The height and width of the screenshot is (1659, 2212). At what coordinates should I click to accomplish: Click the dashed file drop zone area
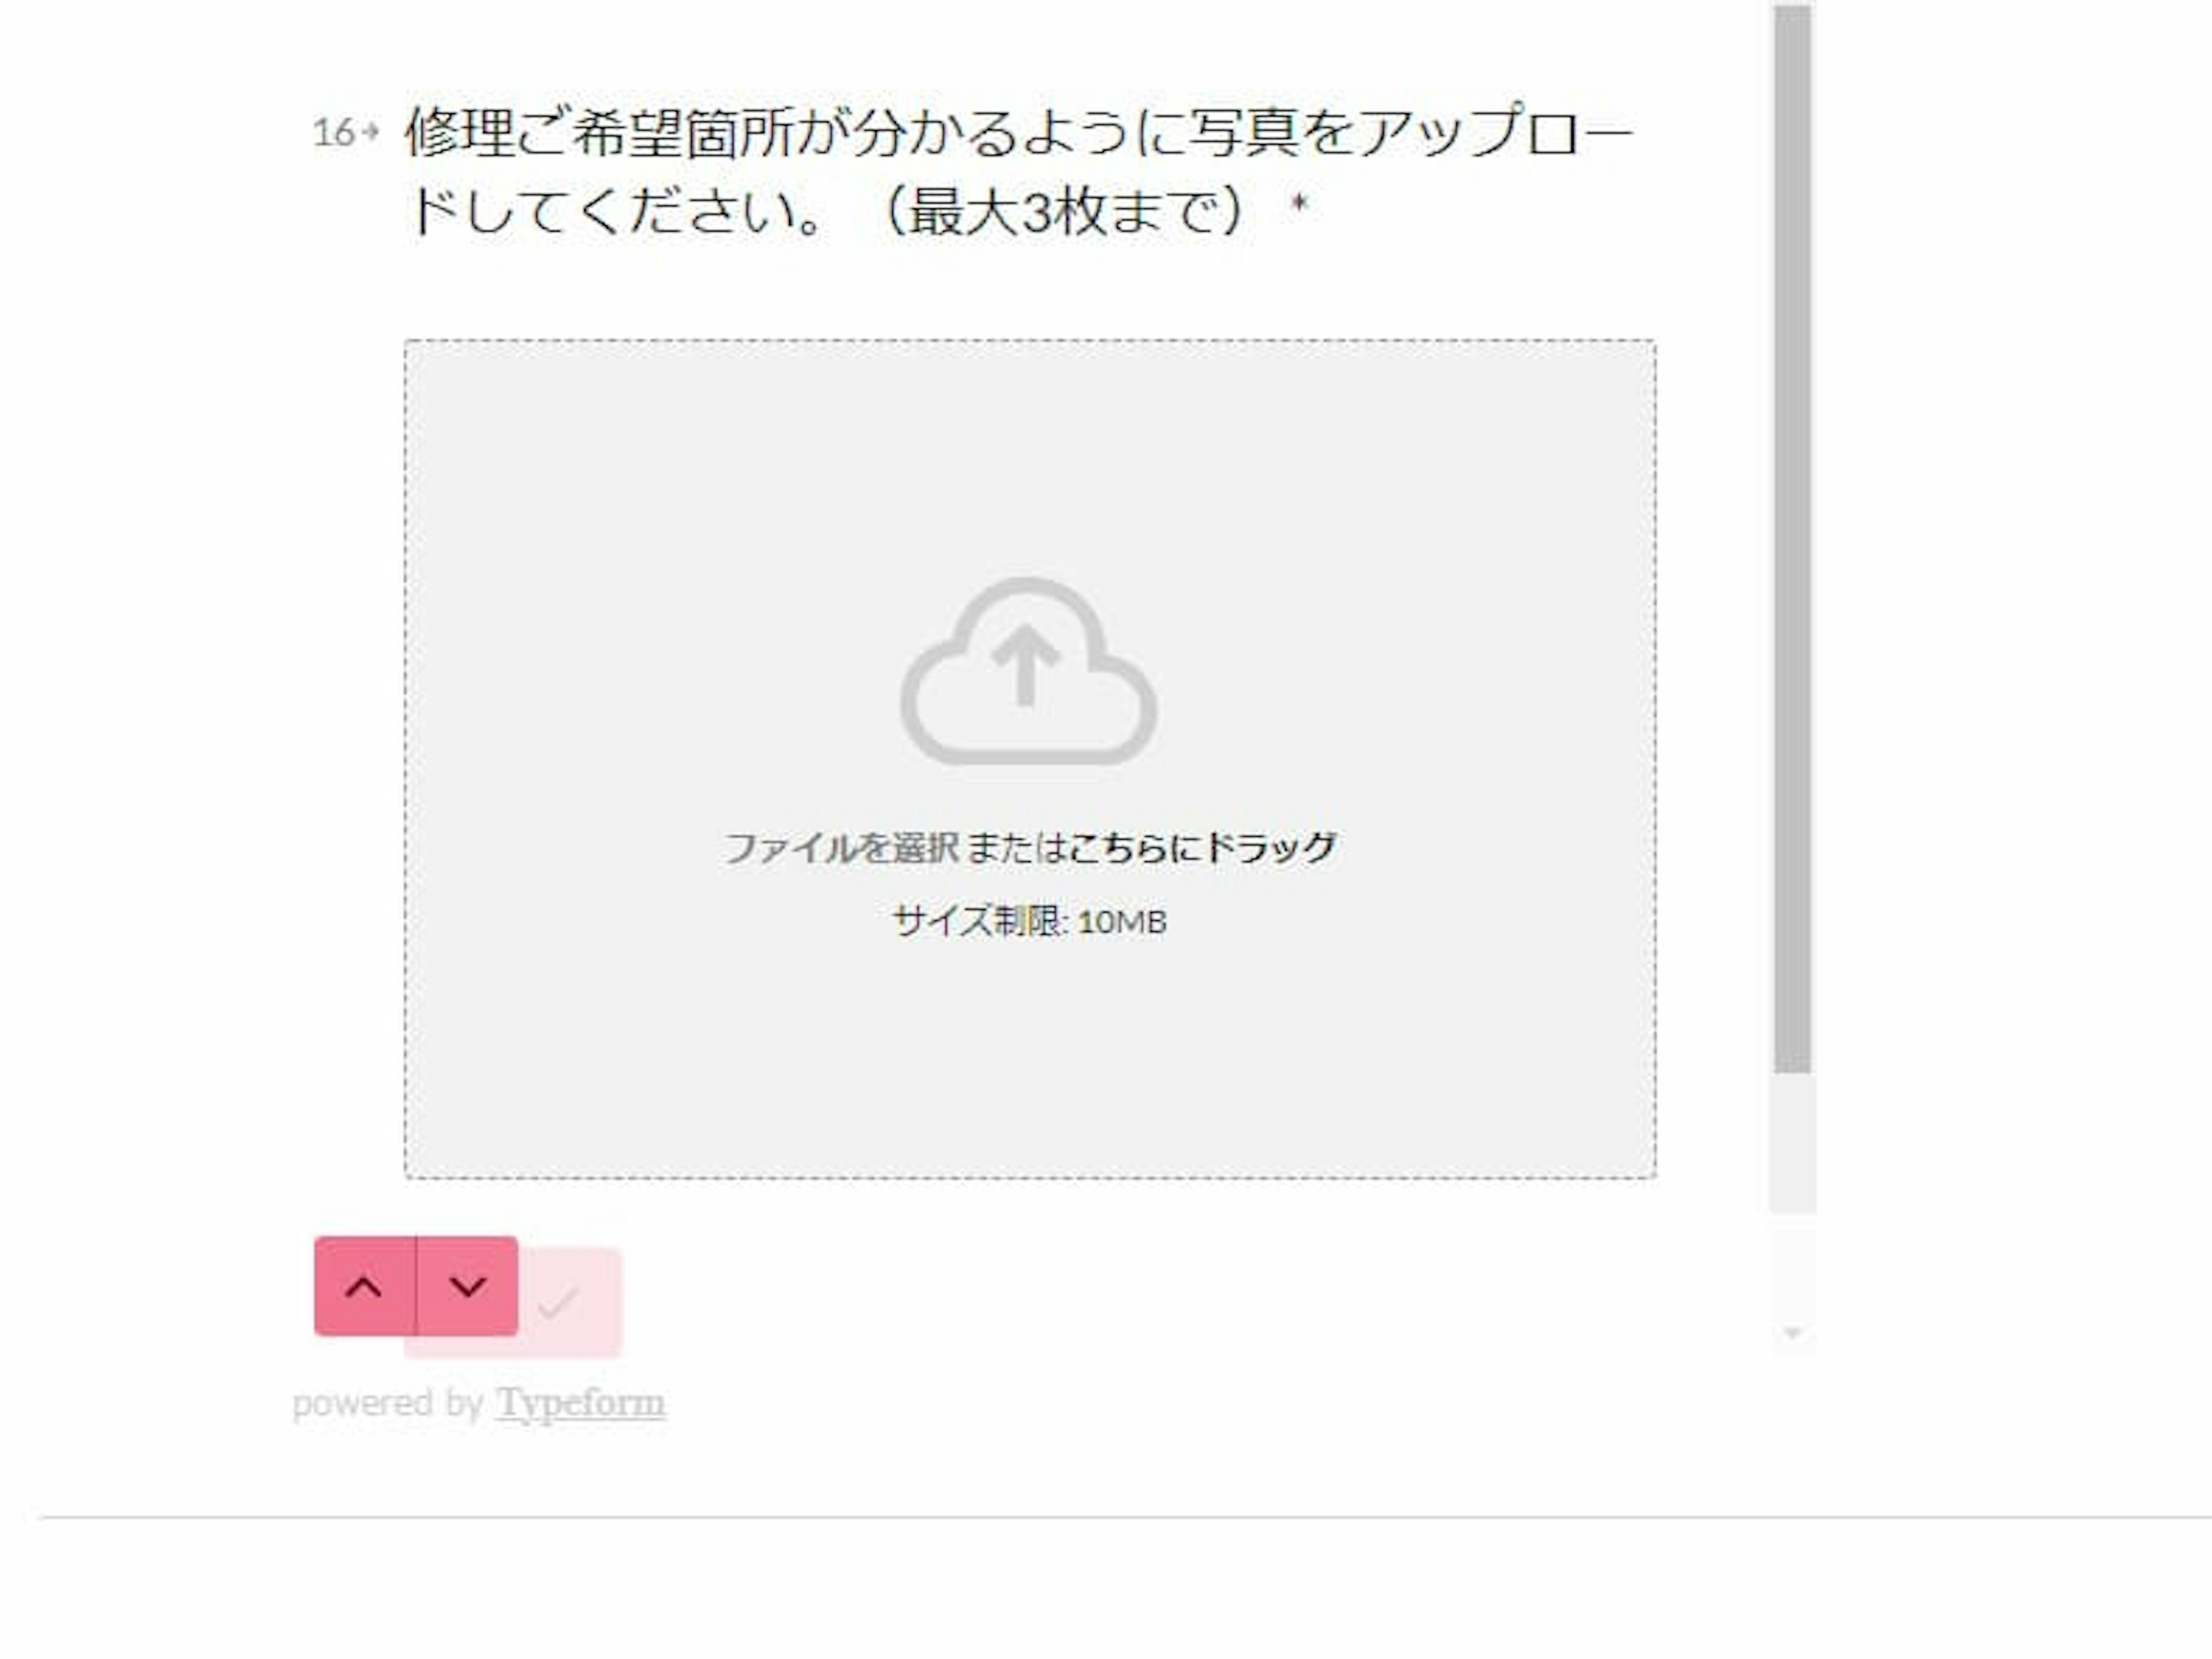coord(1030,760)
